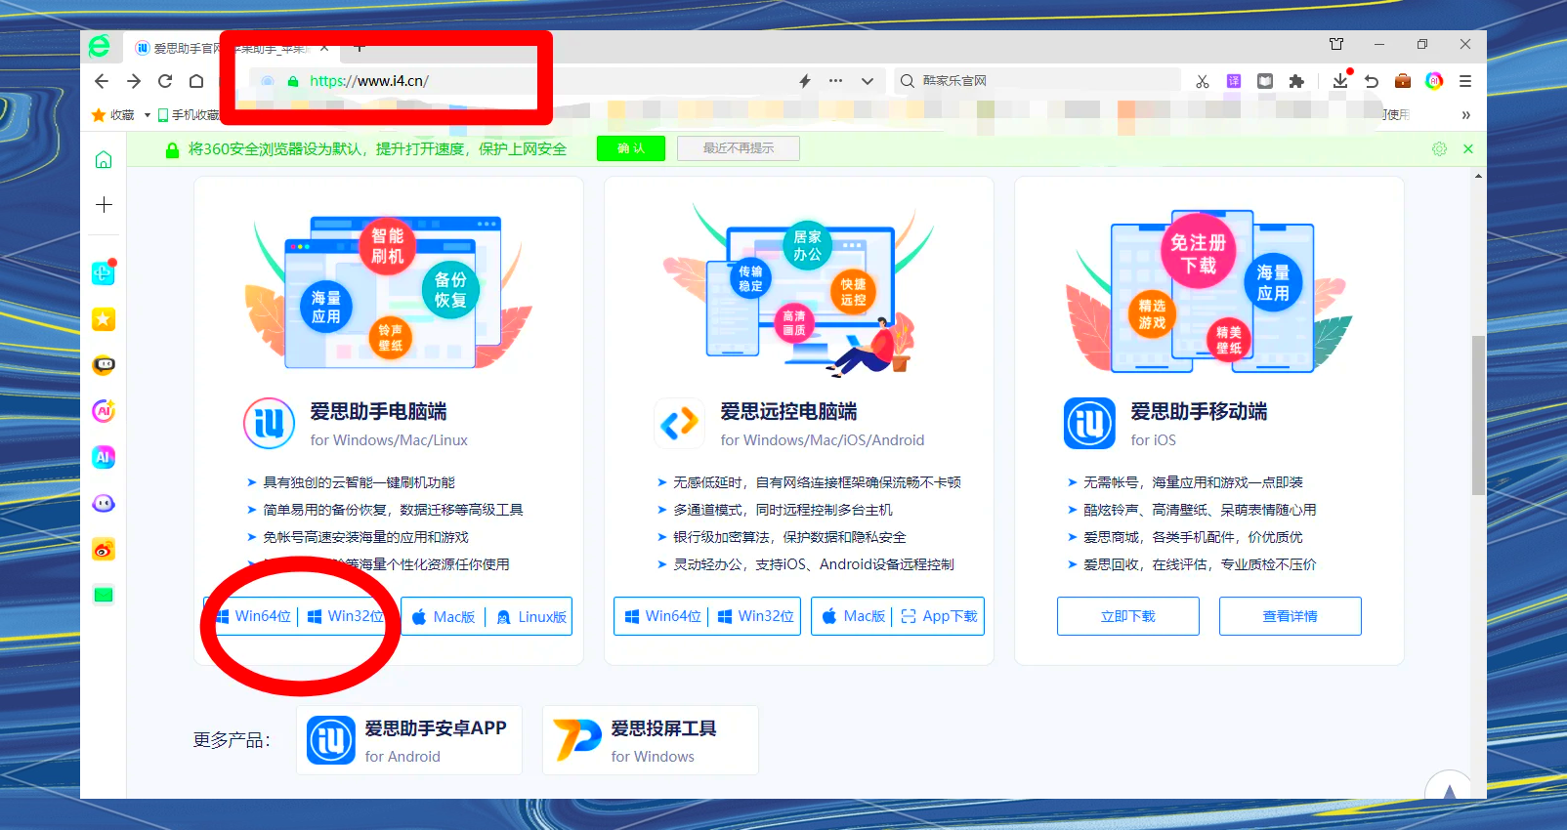The image size is (1567, 830).
Task: Click the 爱思助手移动端 illustration image
Action: pyautogui.click(x=1209, y=291)
